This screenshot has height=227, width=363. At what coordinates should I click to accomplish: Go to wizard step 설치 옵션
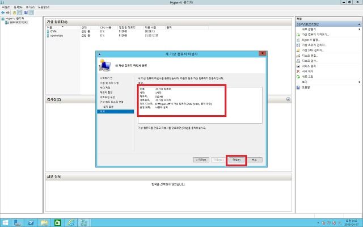tap(108, 107)
